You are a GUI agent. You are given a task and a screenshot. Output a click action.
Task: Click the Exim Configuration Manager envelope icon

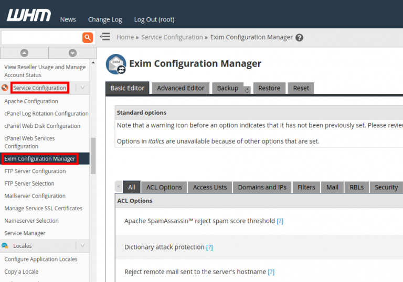click(x=116, y=64)
